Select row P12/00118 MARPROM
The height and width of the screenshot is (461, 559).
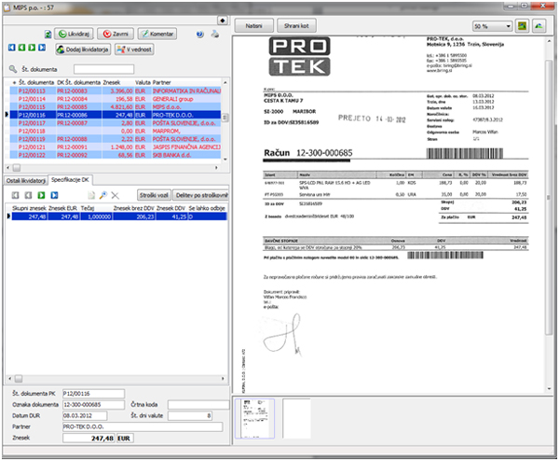coord(116,131)
